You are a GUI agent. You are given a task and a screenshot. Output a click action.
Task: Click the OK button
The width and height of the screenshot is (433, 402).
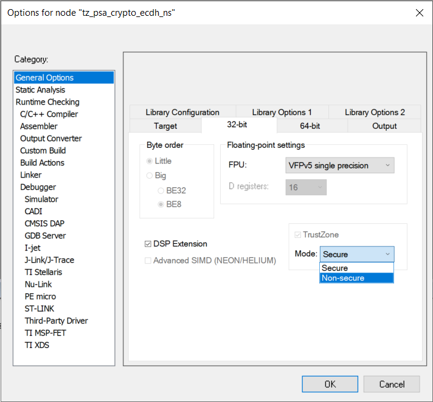[330, 384]
